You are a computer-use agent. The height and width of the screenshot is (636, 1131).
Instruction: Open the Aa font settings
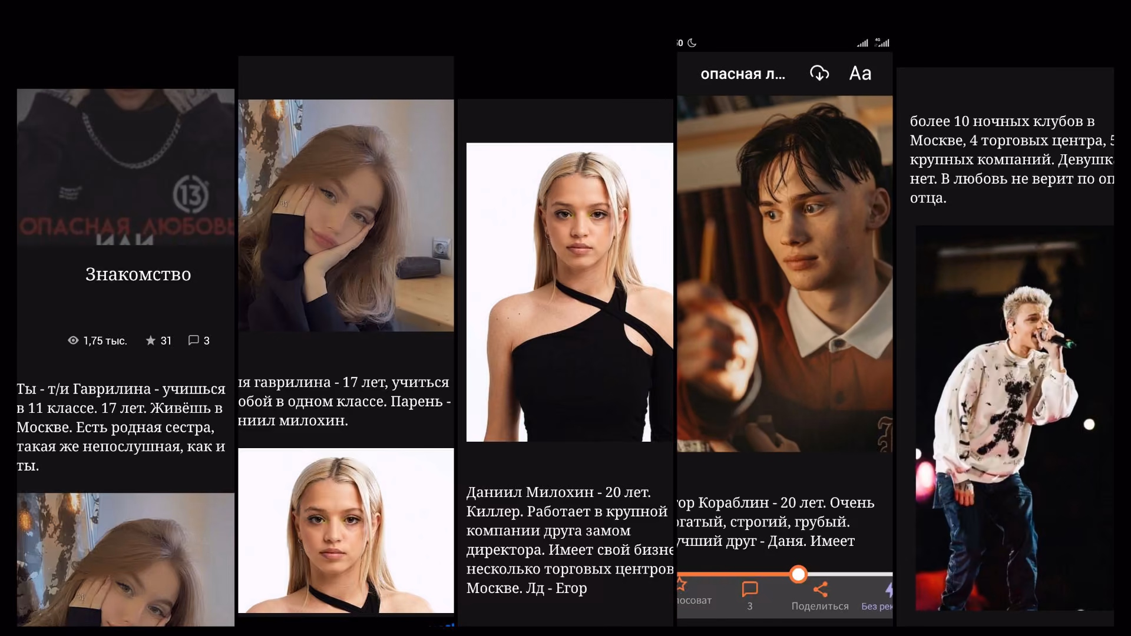click(860, 74)
